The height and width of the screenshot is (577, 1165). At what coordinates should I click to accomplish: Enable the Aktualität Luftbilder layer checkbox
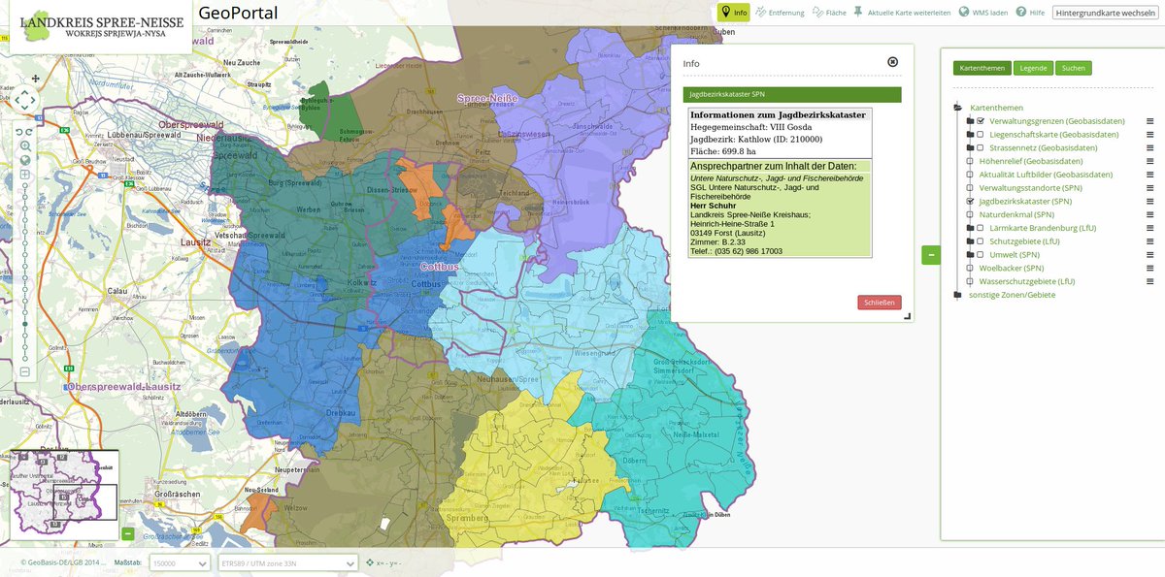point(970,175)
